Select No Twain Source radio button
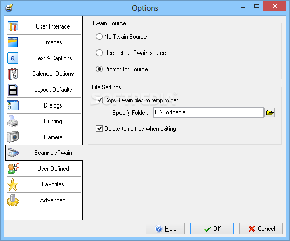290x241 pixels. click(x=100, y=37)
